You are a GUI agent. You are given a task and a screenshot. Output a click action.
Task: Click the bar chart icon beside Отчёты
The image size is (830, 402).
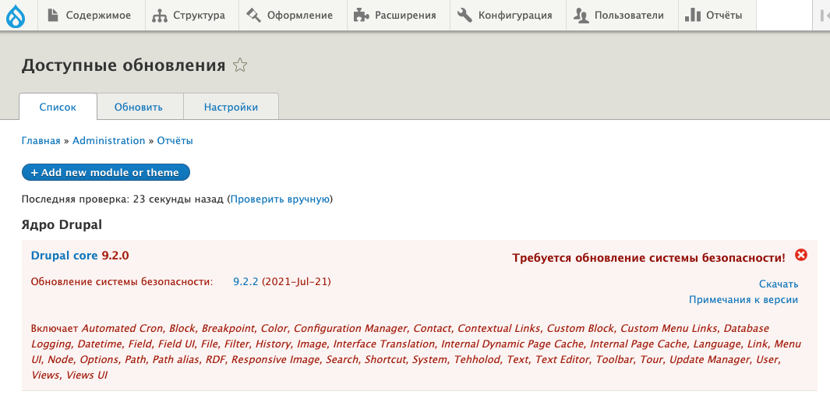click(x=693, y=16)
